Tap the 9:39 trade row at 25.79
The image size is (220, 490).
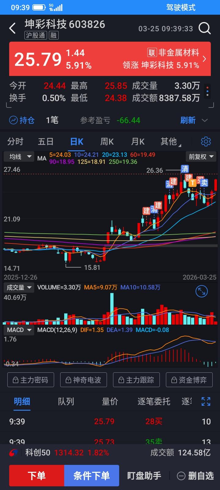pos(110,421)
